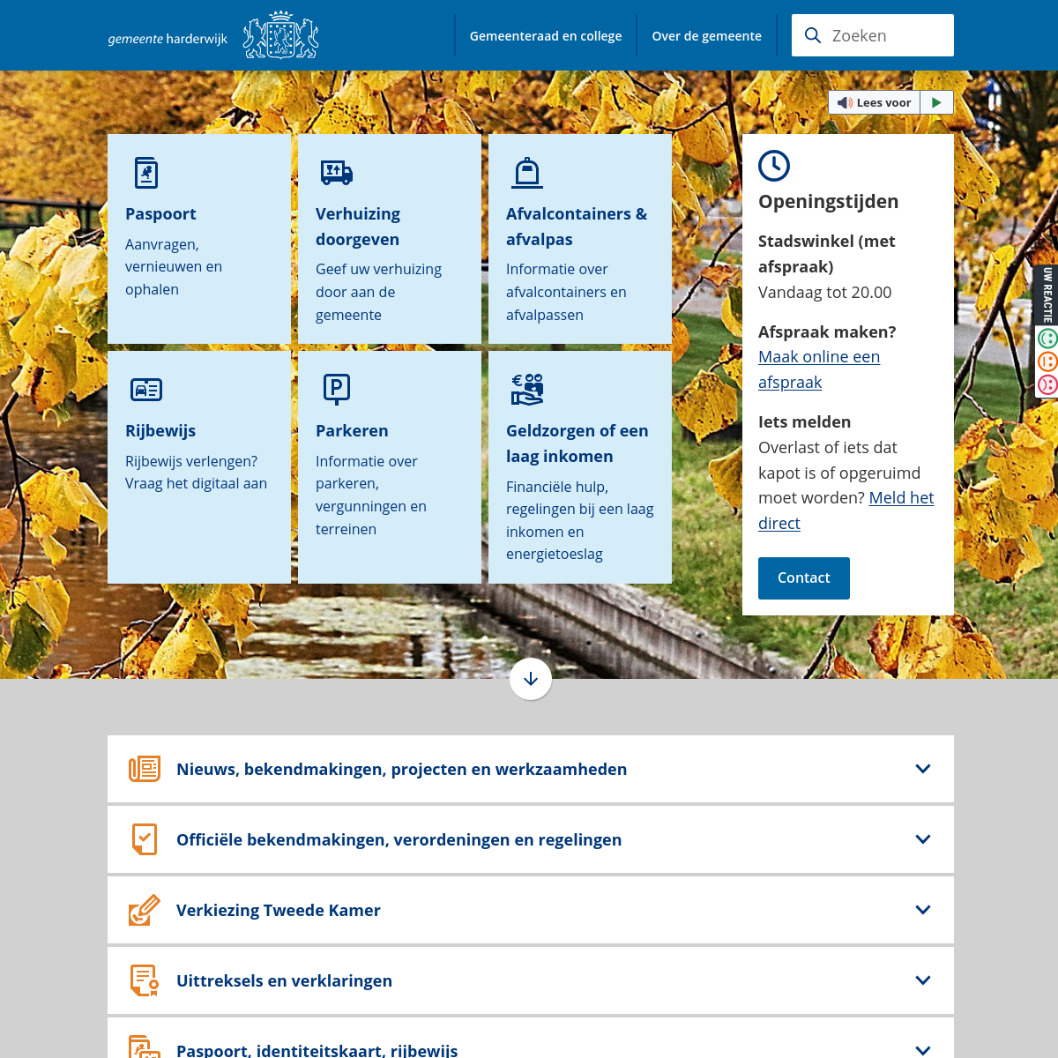Click the green happy face reaction
Viewport: 1058px width, 1058px height.
point(1047,339)
